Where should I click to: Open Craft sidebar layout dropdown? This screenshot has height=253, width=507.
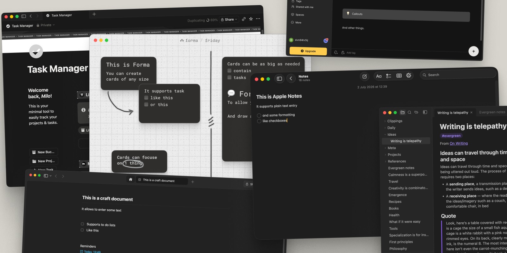click(x=48, y=176)
